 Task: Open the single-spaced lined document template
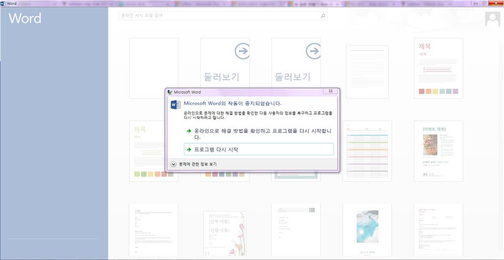[367, 72]
